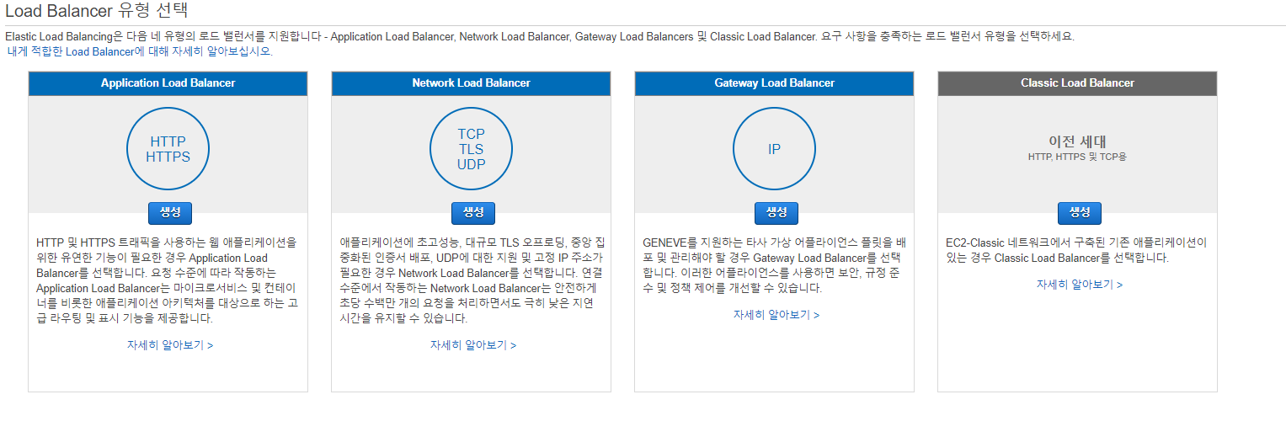Select 생성 in Classic Load Balancer card
The width and height of the screenshot is (1286, 437).
tap(1079, 213)
